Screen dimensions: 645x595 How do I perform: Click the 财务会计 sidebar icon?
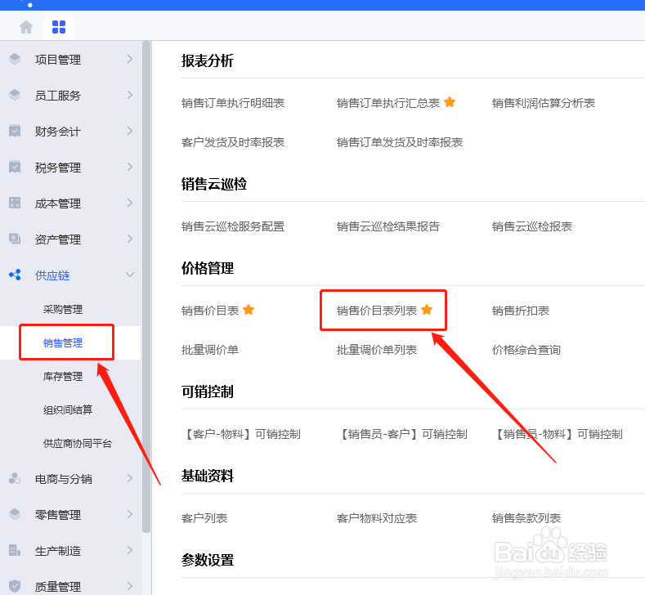(x=15, y=131)
